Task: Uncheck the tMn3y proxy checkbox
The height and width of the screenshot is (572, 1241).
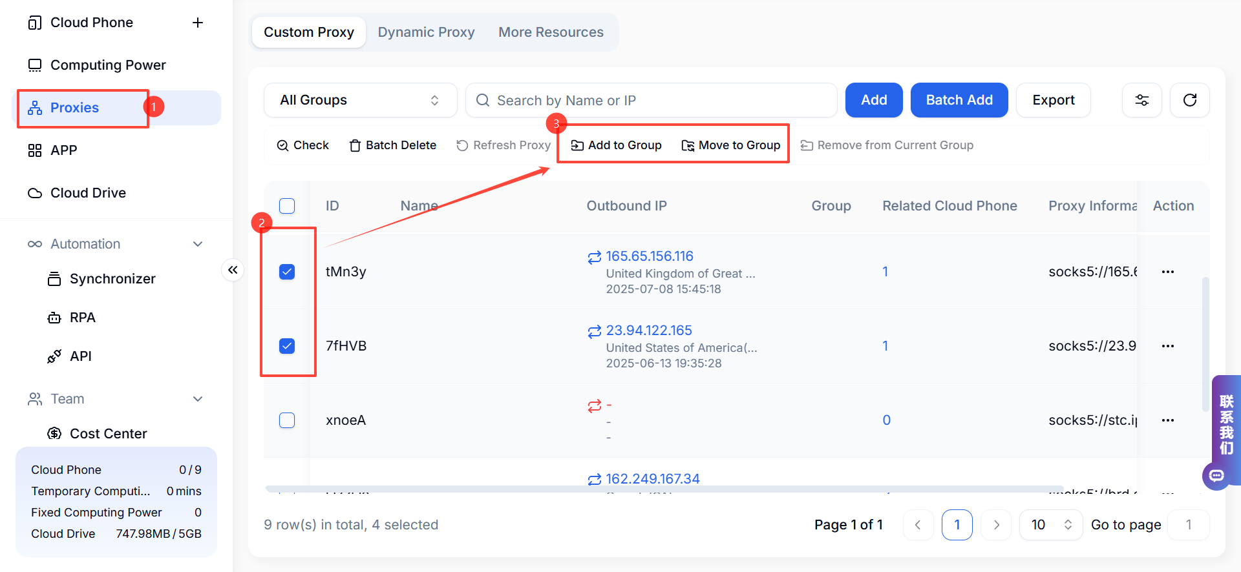Action: point(287,272)
